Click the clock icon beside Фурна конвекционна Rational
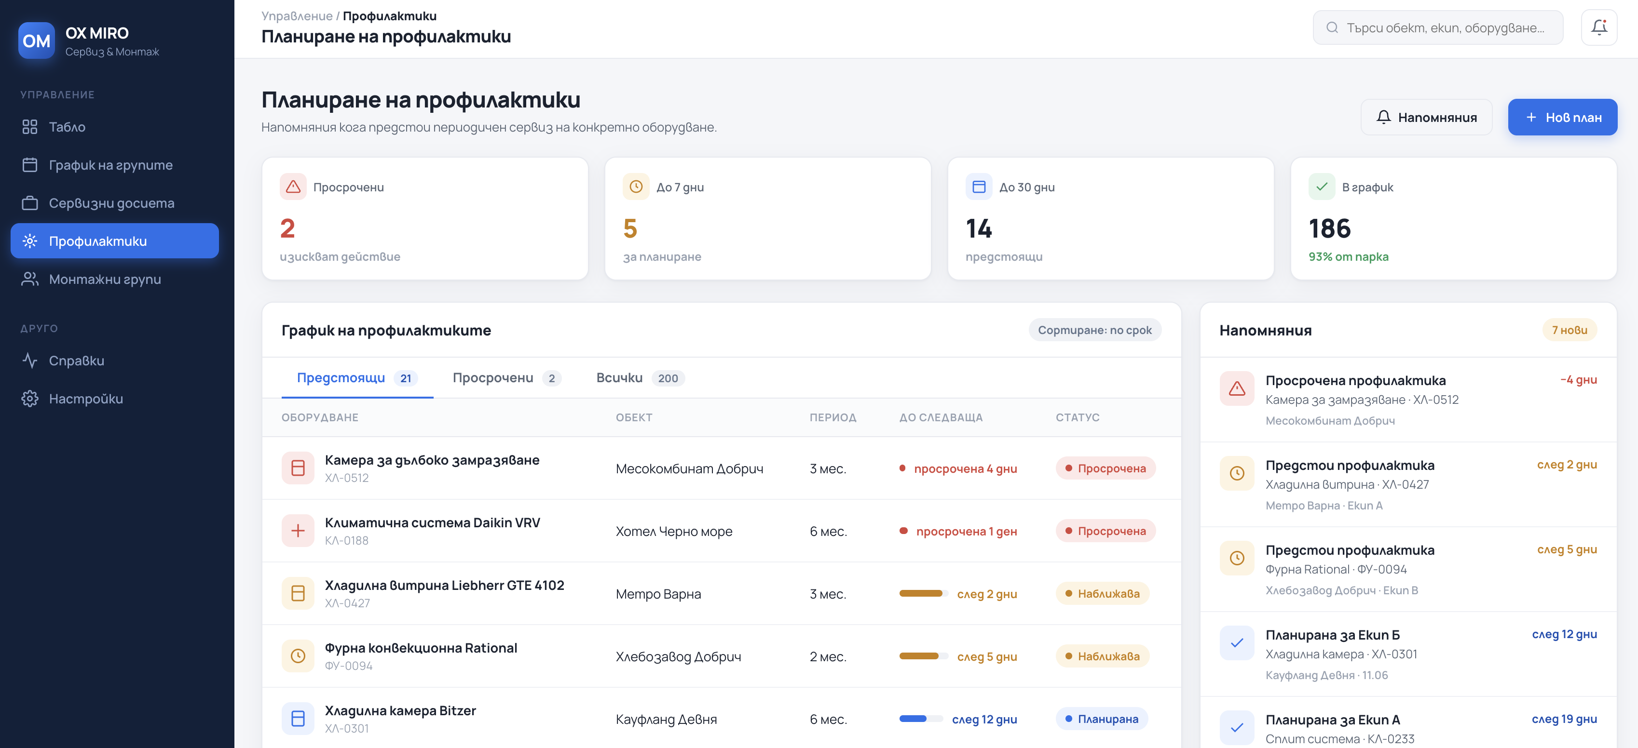Image resolution: width=1638 pixels, height=748 pixels. pyautogui.click(x=298, y=656)
